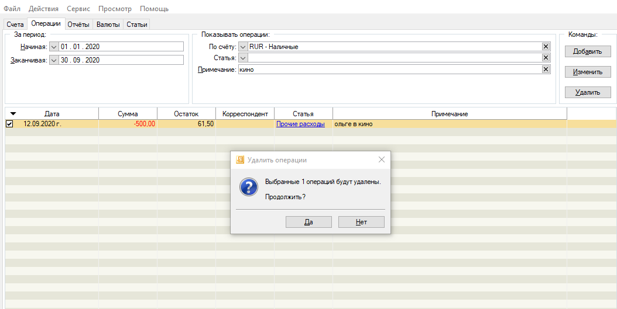Switch to the Отчёты tab
617x309 pixels.
(78, 25)
